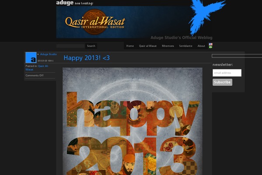Image resolution: width=262 pixels, height=175 pixels.
Task: Open the Qasir al-Wasat International Edition banner
Action: [123, 22]
